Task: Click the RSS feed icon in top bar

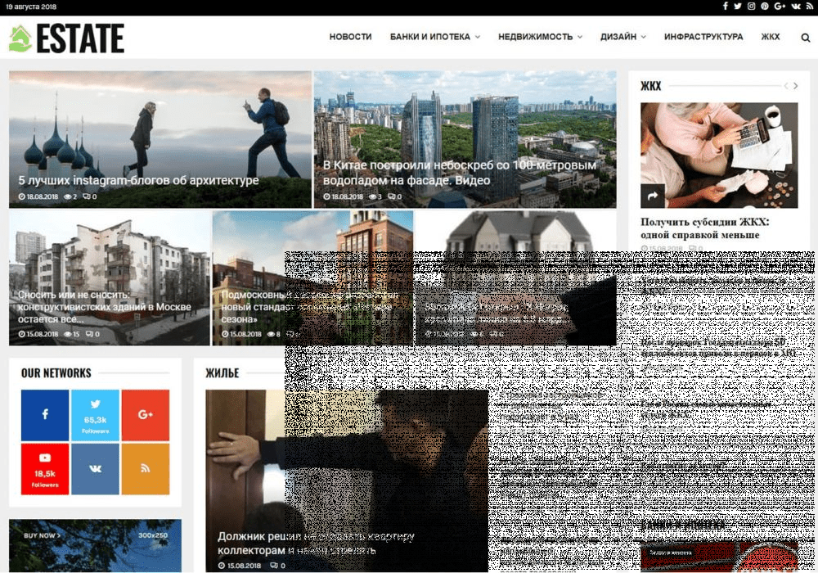Action: [809, 7]
